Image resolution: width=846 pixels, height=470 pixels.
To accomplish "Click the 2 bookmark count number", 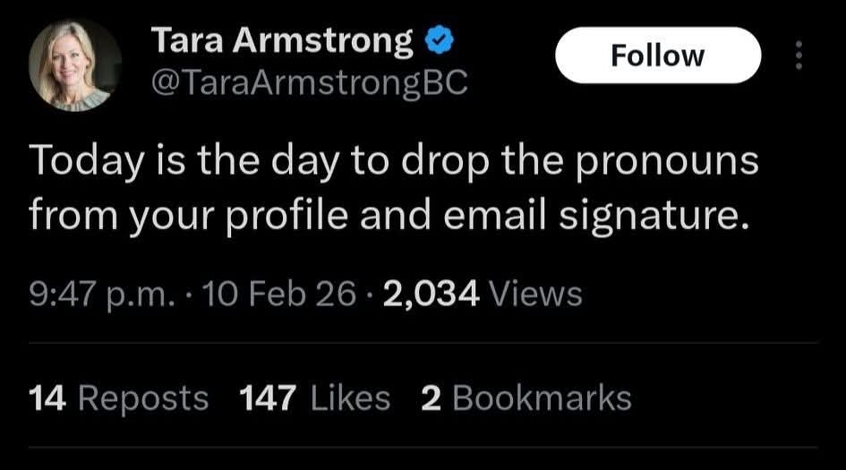I will (x=431, y=398).
